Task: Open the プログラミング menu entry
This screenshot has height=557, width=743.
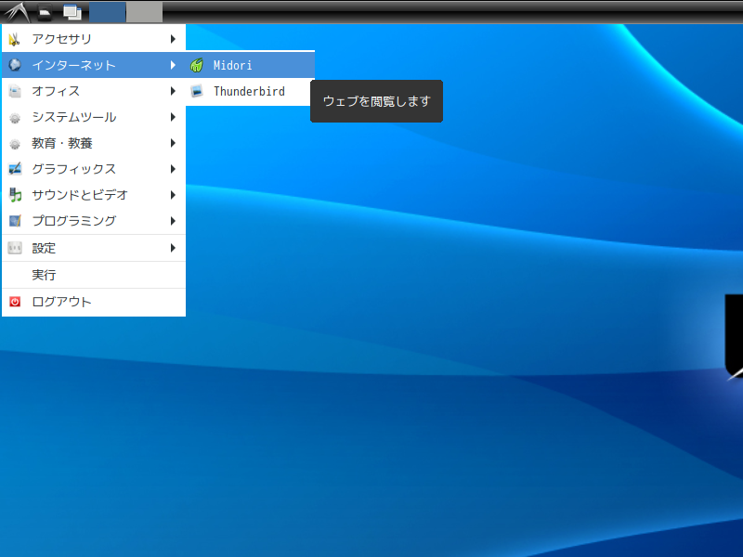Action: point(94,221)
